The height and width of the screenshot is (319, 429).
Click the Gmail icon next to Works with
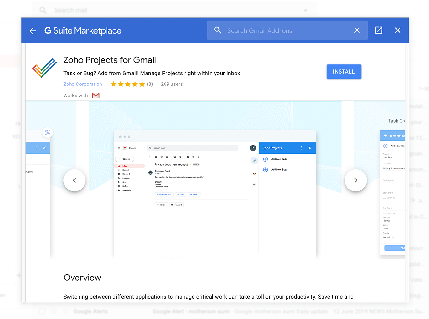pyautogui.click(x=96, y=95)
